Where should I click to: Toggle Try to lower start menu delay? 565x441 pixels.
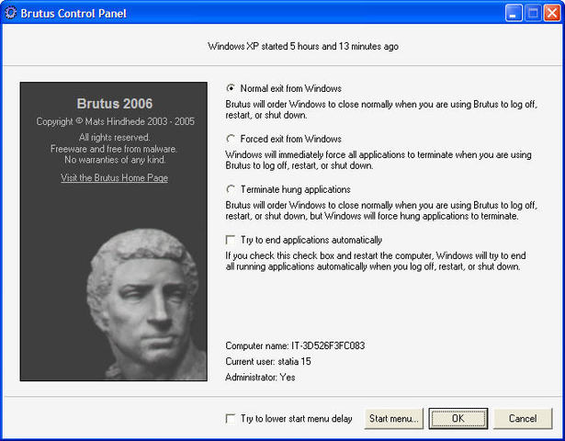coord(231,419)
